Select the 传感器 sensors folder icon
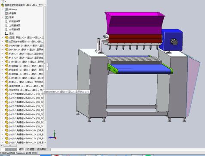This screenshot has width=205, height=156. 6,13
